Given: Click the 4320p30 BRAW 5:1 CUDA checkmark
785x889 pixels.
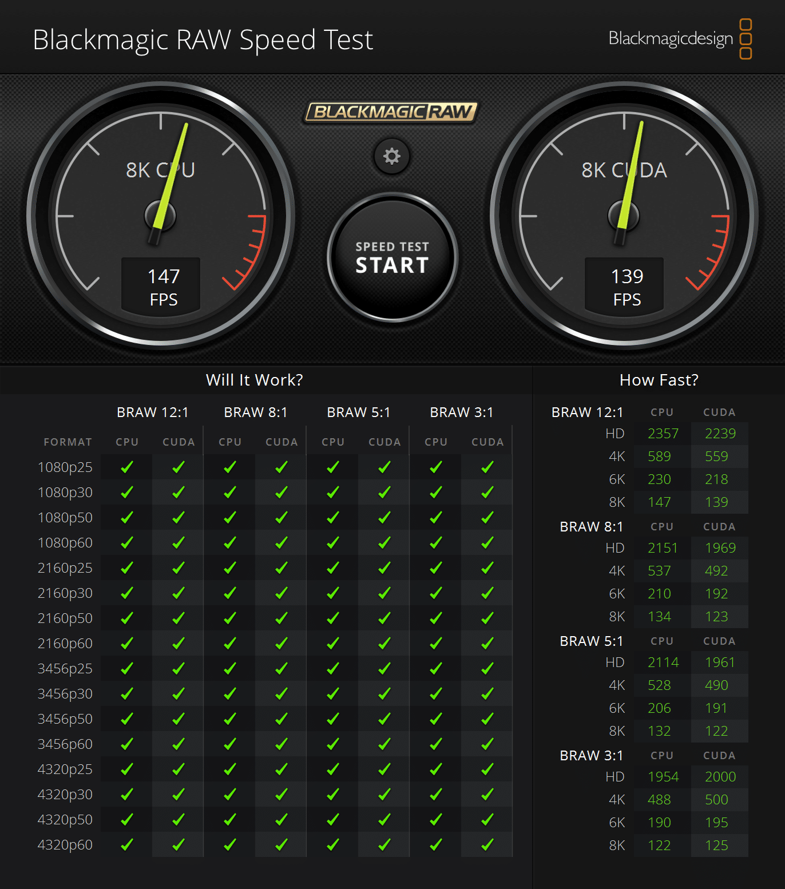Looking at the screenshot, I should pos(384,795).
